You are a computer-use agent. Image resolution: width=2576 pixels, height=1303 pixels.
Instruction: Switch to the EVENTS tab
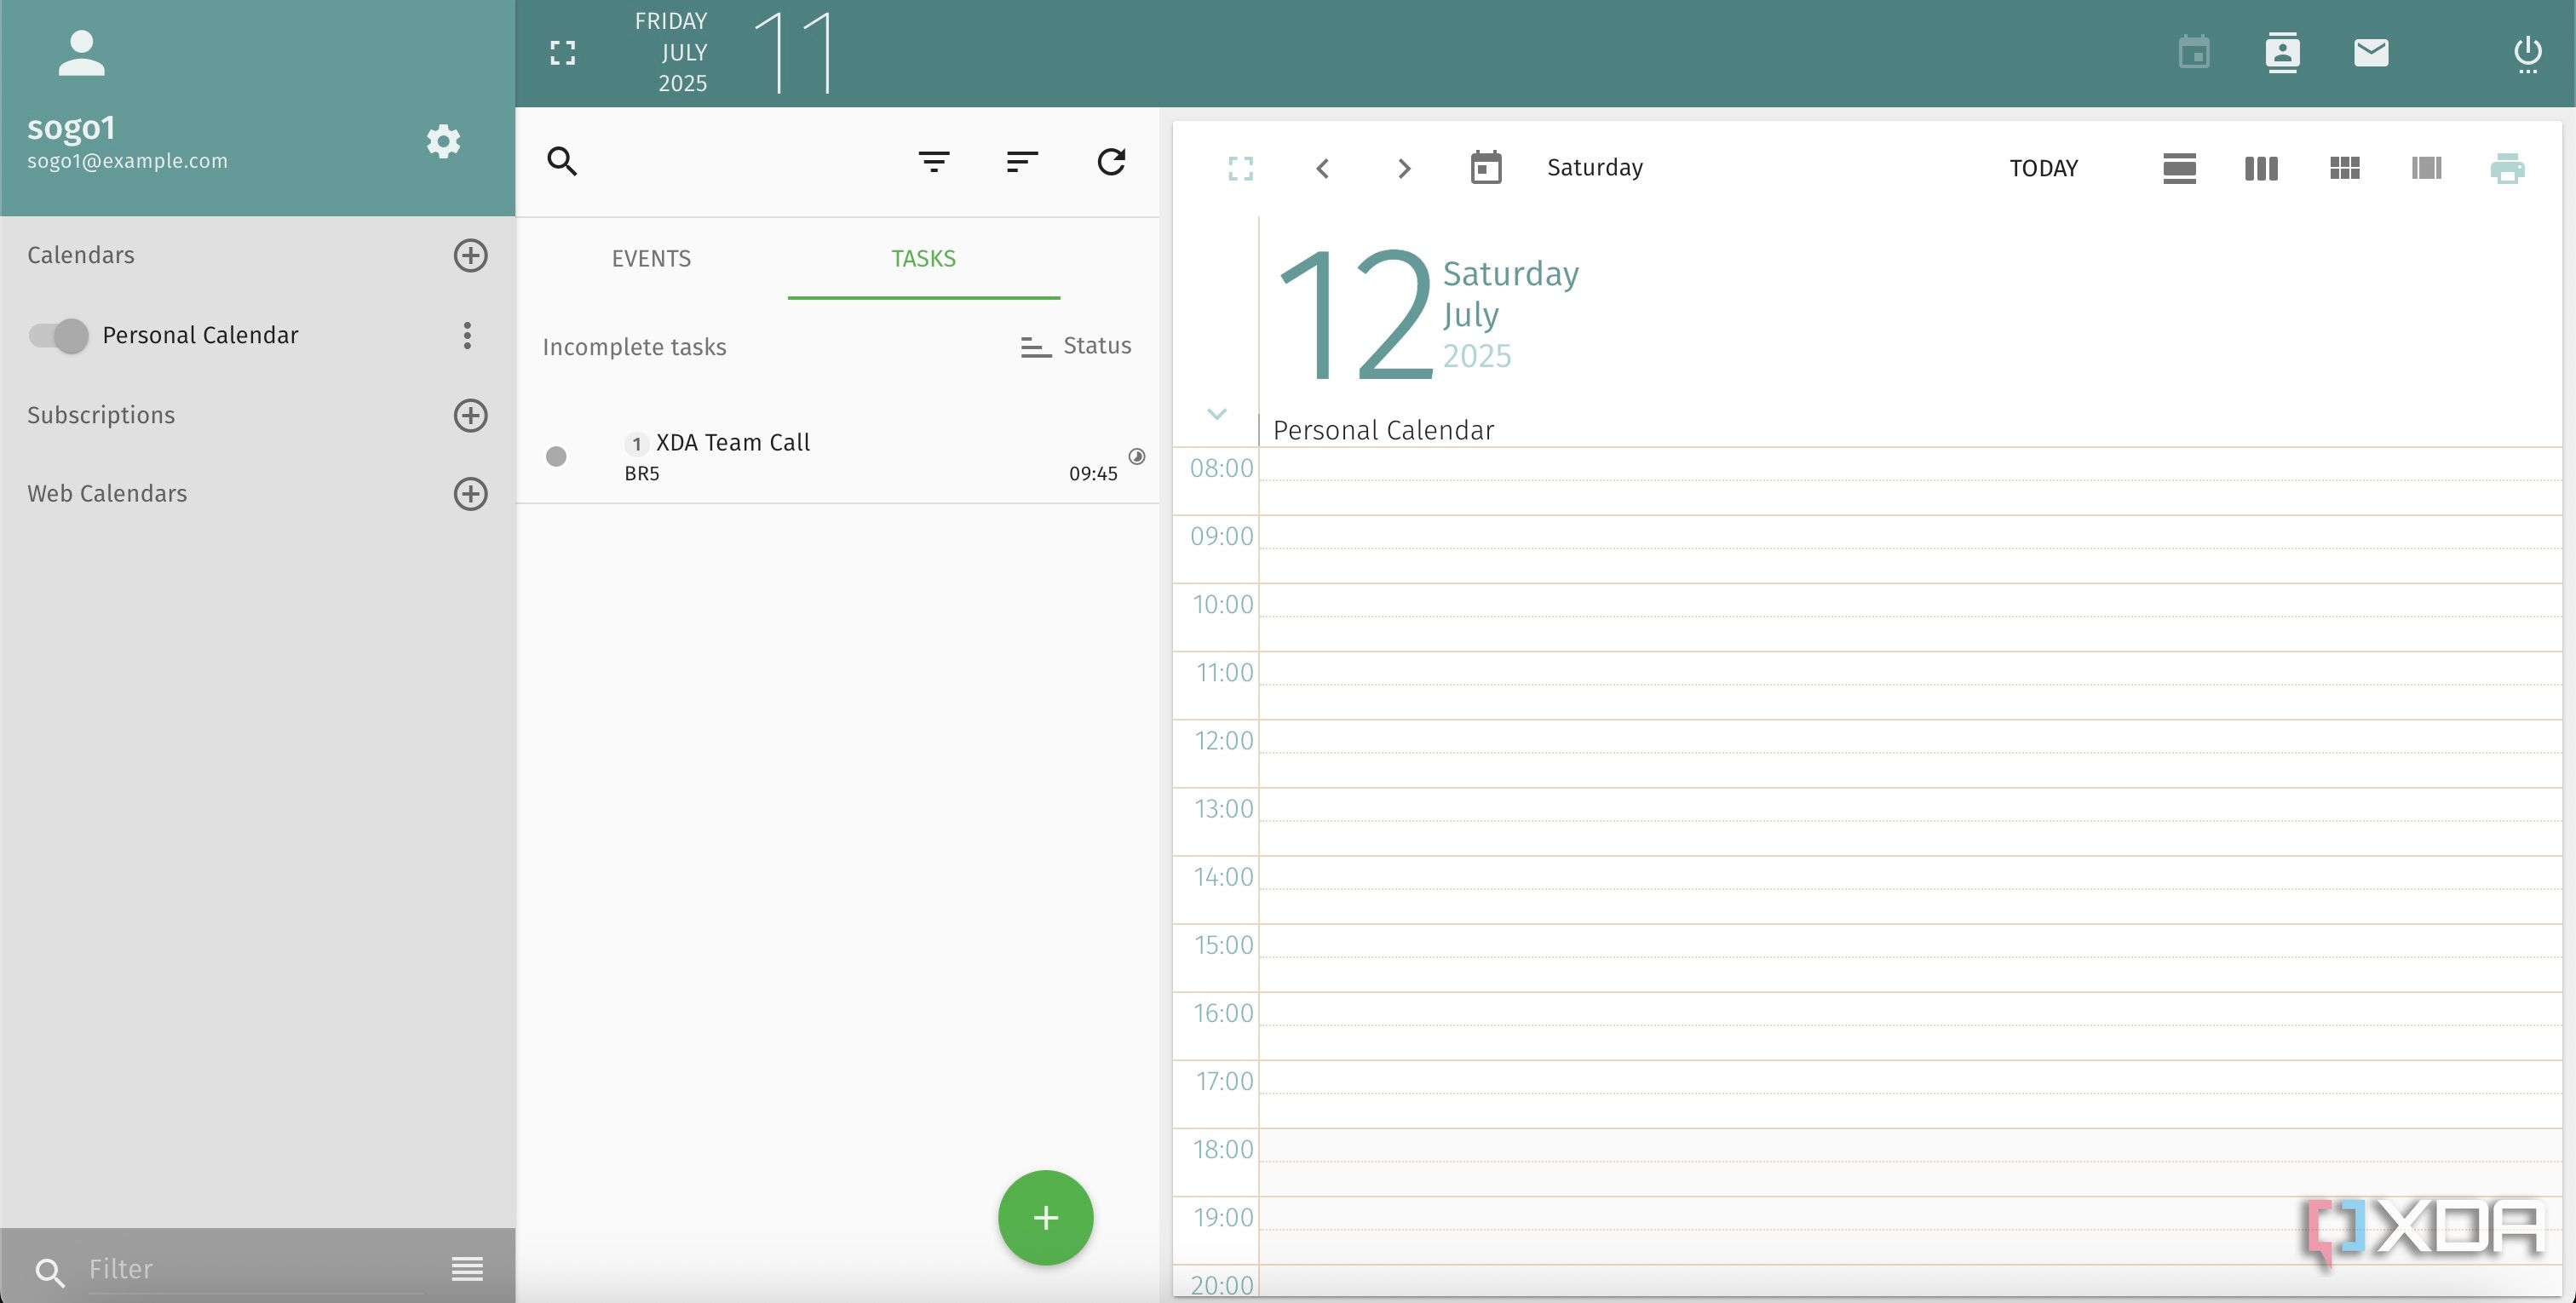pyautogui.click(x=651, y=259)
